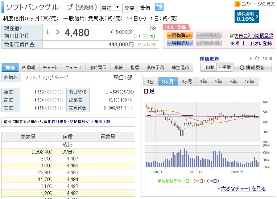This screenshot has width=277, height=199.
Task: Select the 3ヶ月 chart period
Action: coord(168,81)
